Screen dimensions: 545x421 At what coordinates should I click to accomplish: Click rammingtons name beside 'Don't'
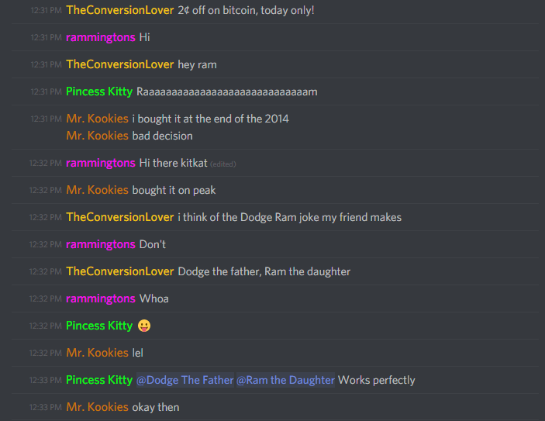coord(101,244)
